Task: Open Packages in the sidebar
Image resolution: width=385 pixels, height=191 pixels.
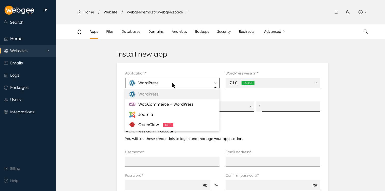Action: [28, 88]
